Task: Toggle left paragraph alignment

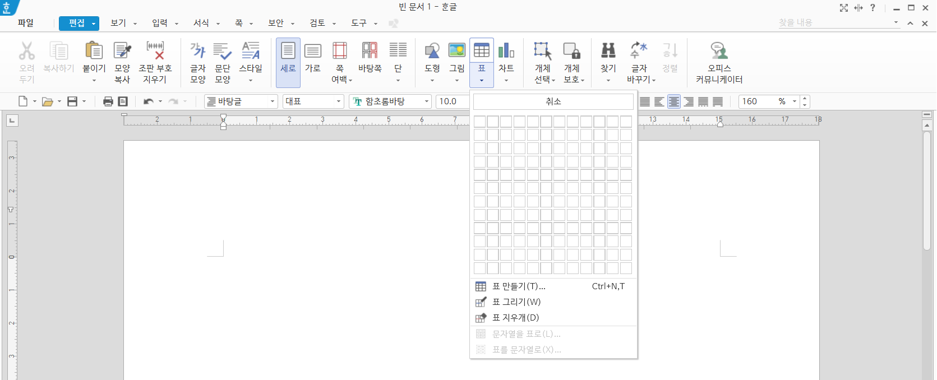Action: pos(659,101)
